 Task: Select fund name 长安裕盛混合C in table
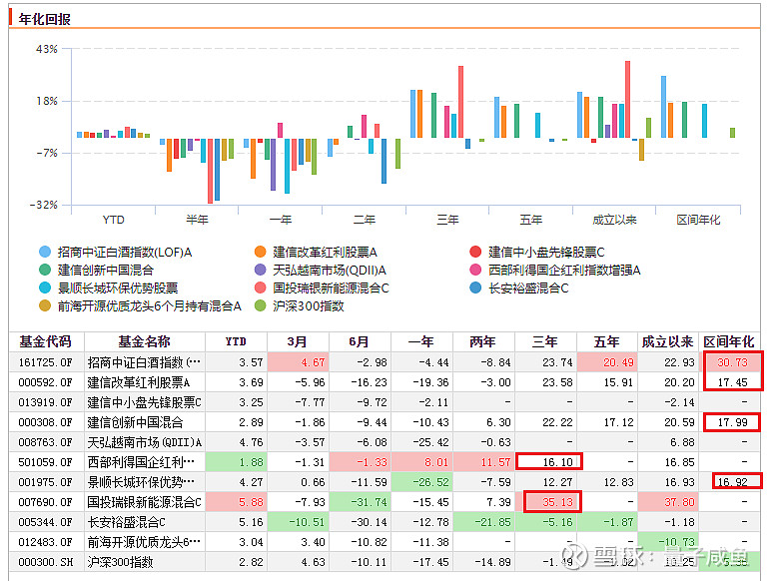(x=126, y=522)
